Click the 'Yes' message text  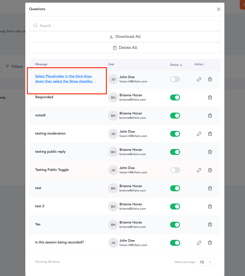click(38, 224)
